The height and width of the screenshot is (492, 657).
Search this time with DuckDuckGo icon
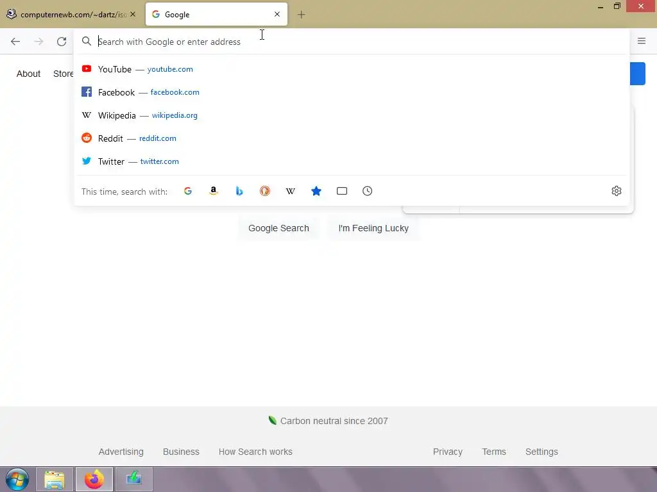[265, 191]
